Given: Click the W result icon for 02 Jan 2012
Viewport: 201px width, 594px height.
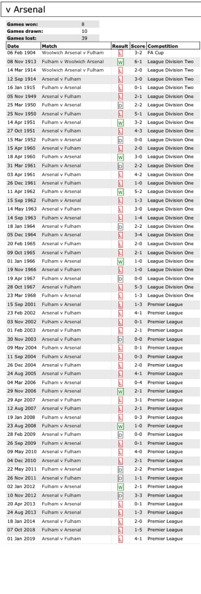Looking at the screenshot, I should 120,487.
